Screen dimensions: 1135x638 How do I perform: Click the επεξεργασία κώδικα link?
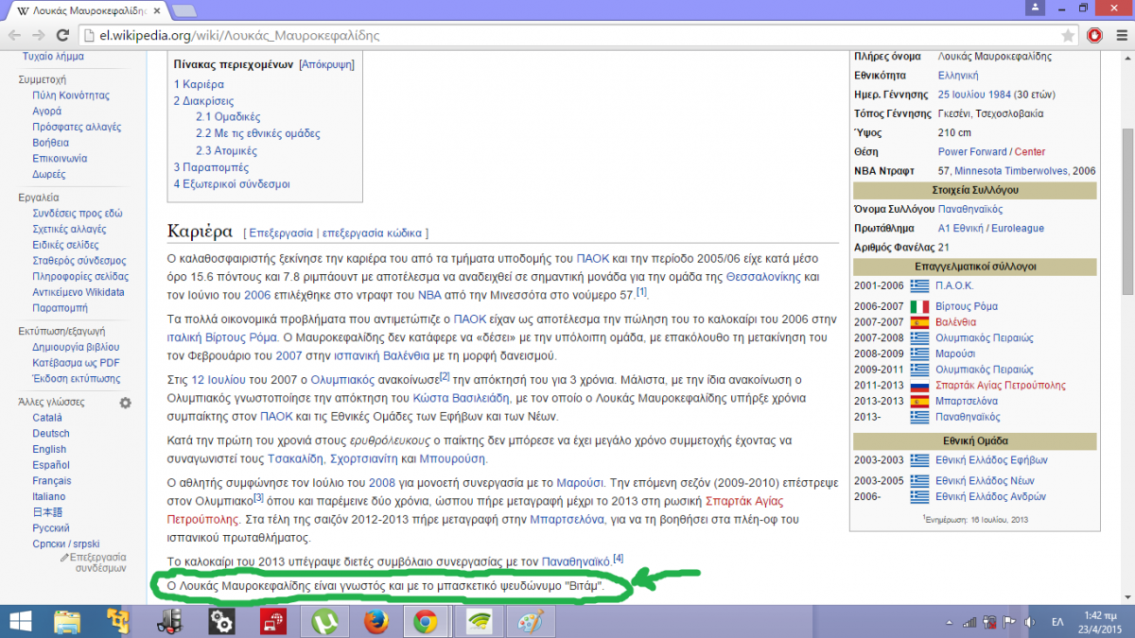coord(372,233)
